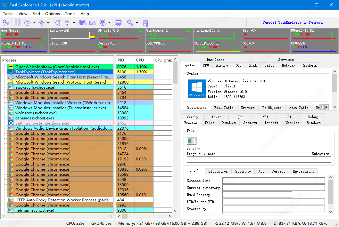The width and height of the screenshot is (339, 227).
Task: Open Support TaskExplorer on Patreon link
Action: click(x=293, y=22)
